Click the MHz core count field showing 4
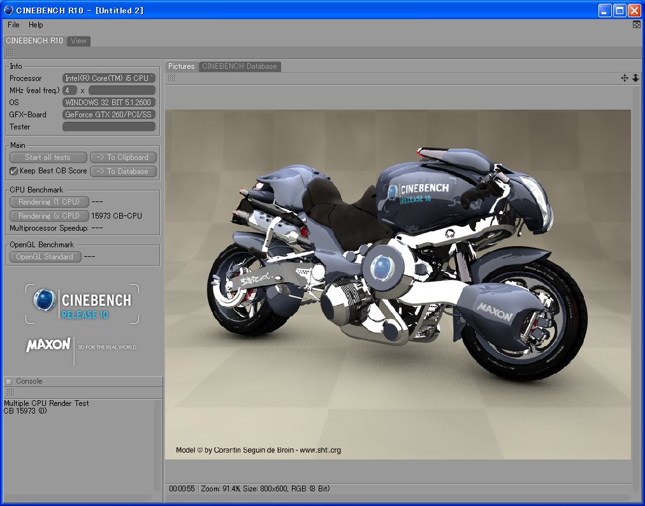The image size is (645, 506). [69, 90]
